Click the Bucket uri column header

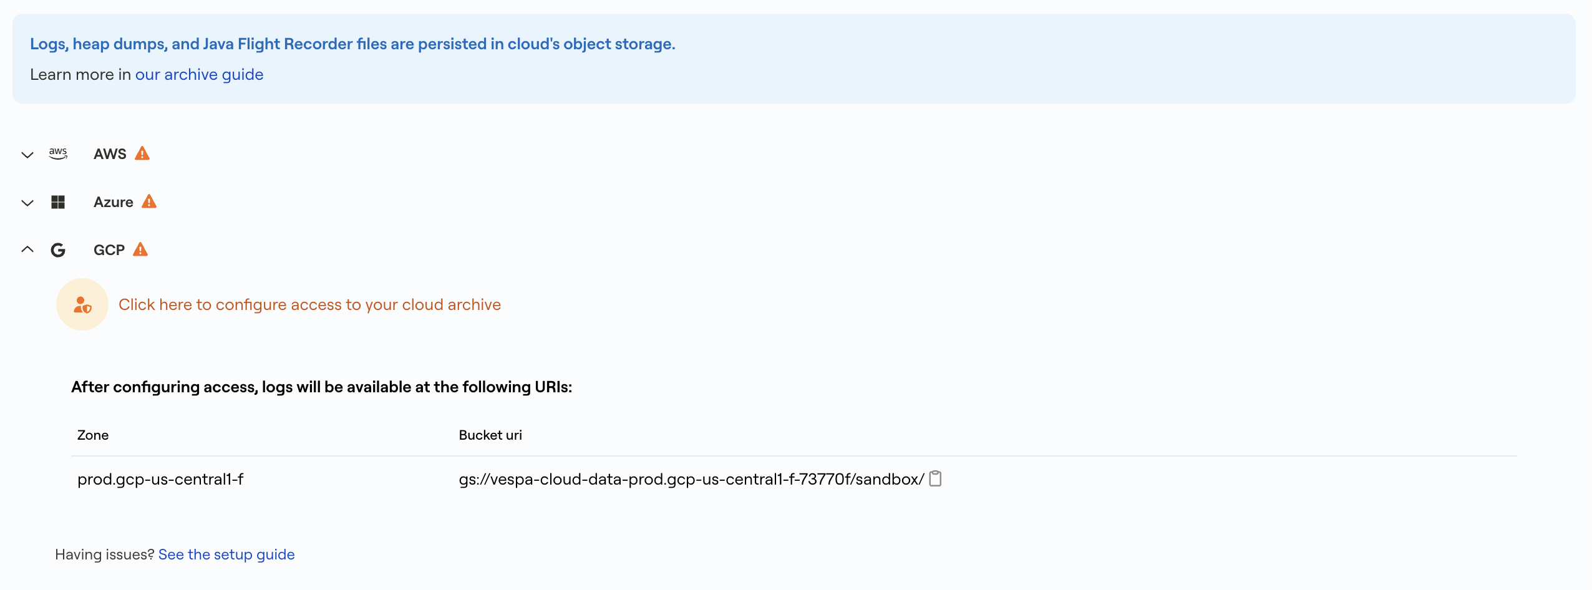490,435
